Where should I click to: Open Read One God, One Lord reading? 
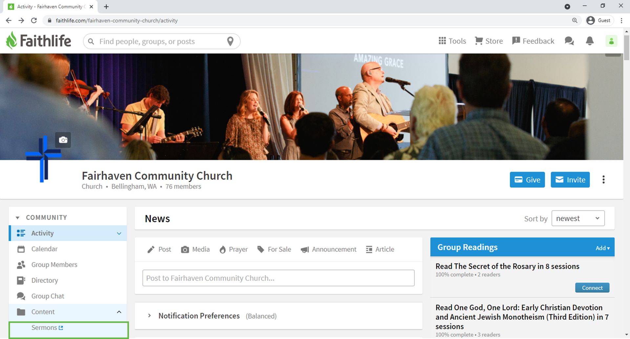point(522,317)
